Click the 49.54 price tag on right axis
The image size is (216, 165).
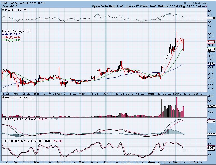tap(211, 42)
